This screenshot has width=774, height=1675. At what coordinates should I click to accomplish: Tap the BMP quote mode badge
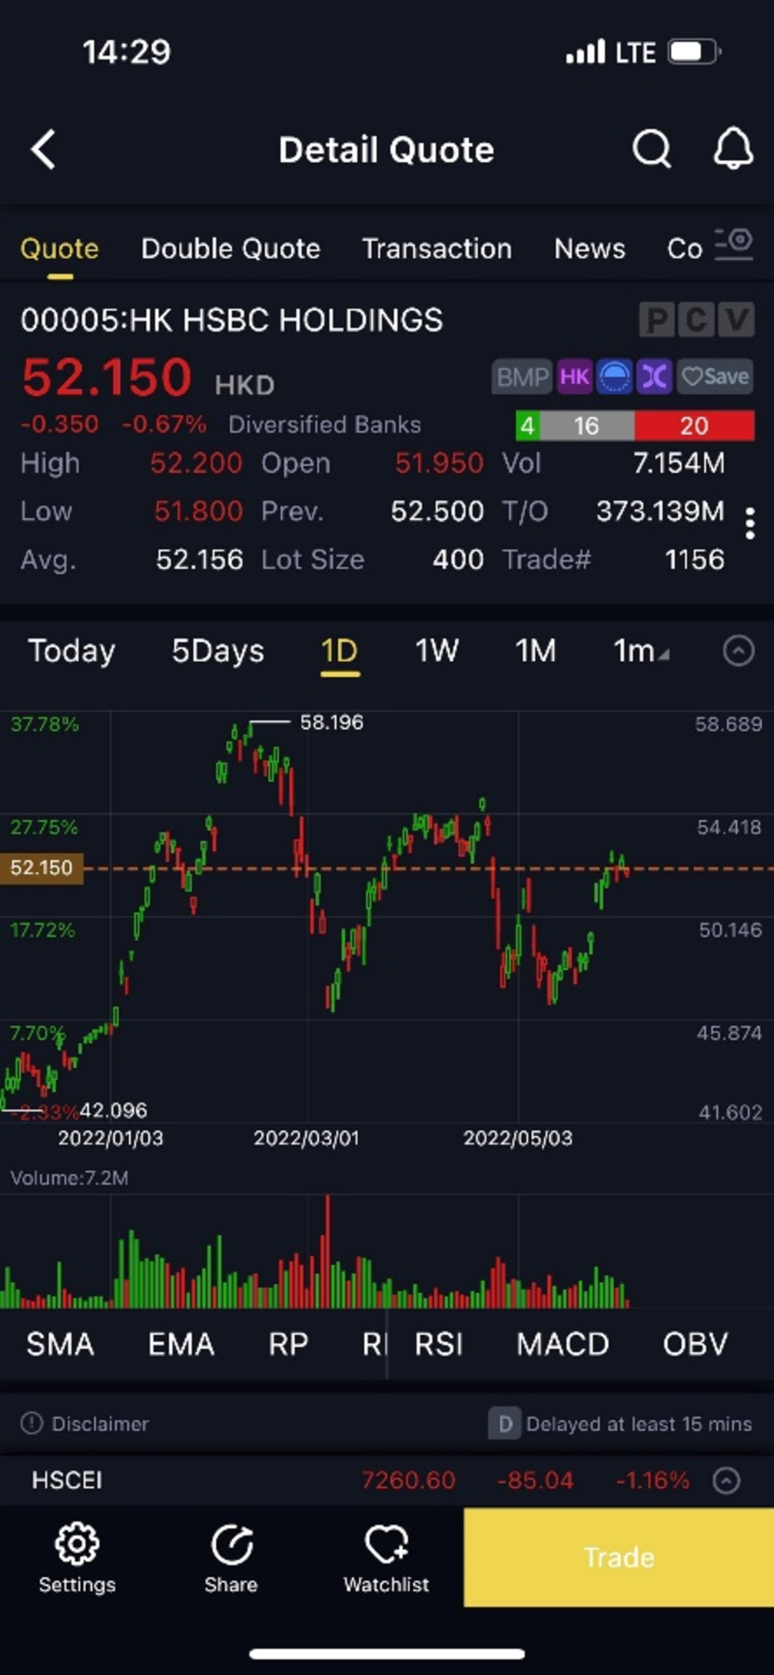point(522,376)
